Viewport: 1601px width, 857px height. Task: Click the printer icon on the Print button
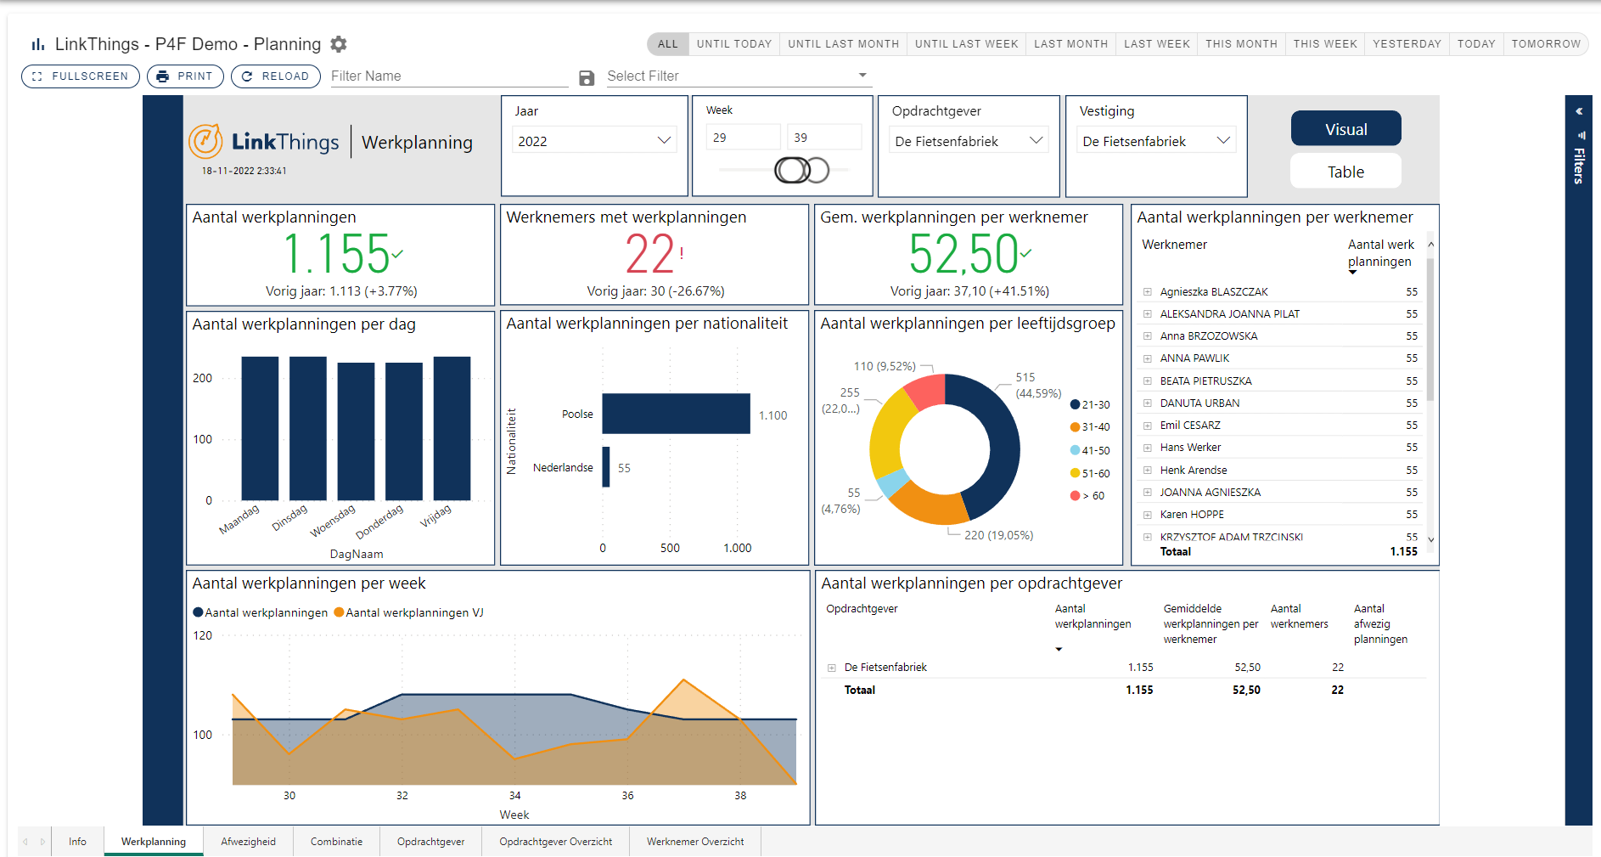[x=162, y=76]
